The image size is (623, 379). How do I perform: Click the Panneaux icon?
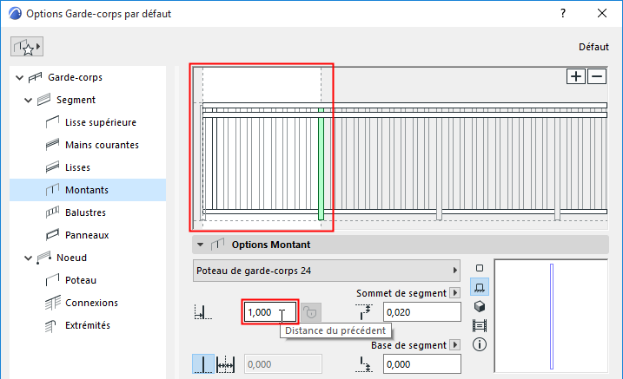tap(52, 235)
